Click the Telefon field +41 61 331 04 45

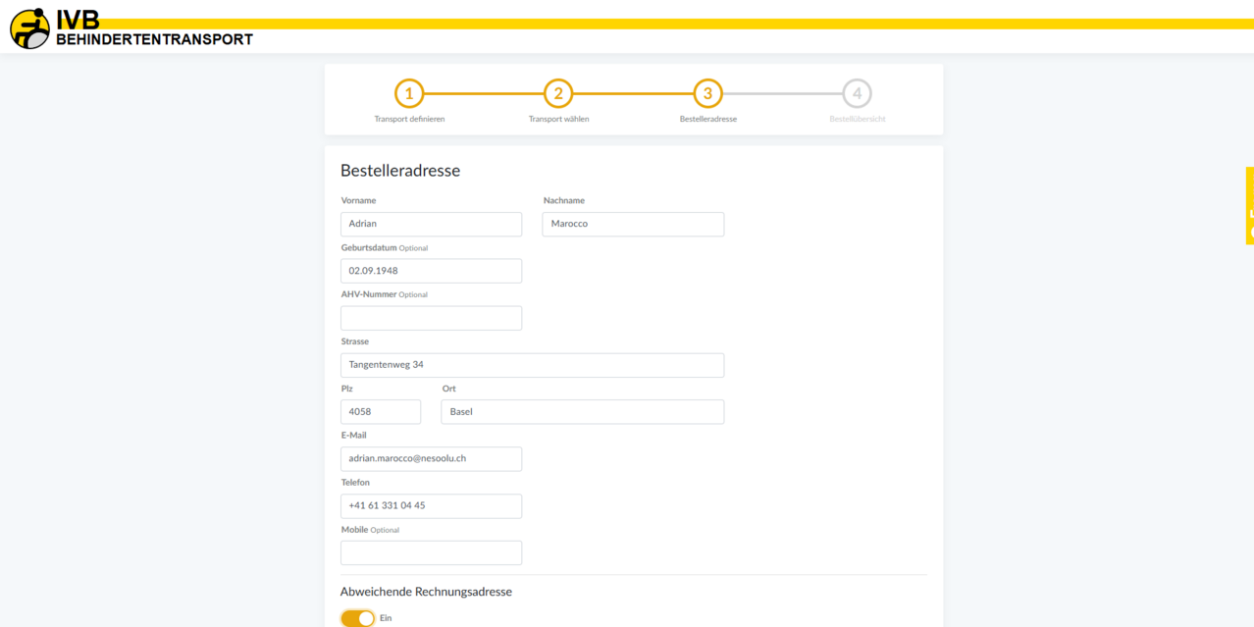coord(431,505)
